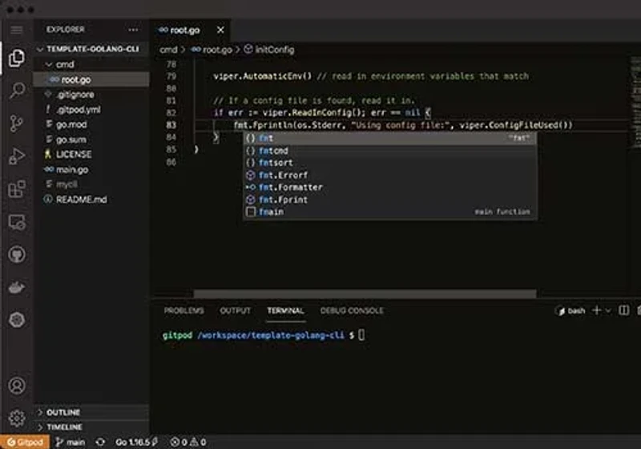Open the go.sum file
The height and width of the screenshot is (449, 641).
point(91,140)
